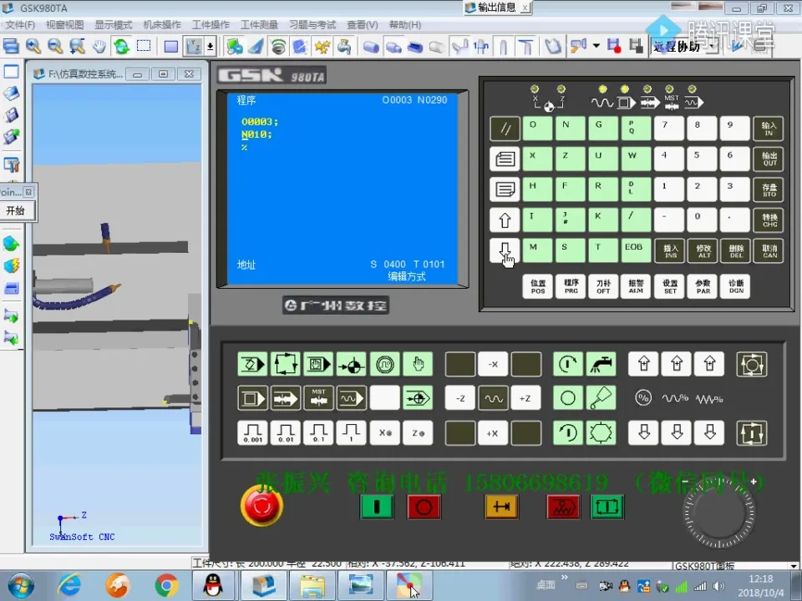Open the toolbar dropdown arrow beside red save icon
Viewport: 802px width, 601px height.
[596, 46]
